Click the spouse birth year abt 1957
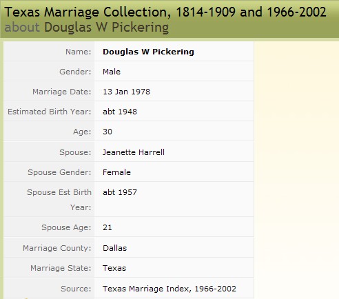 [x=120, y=192]
